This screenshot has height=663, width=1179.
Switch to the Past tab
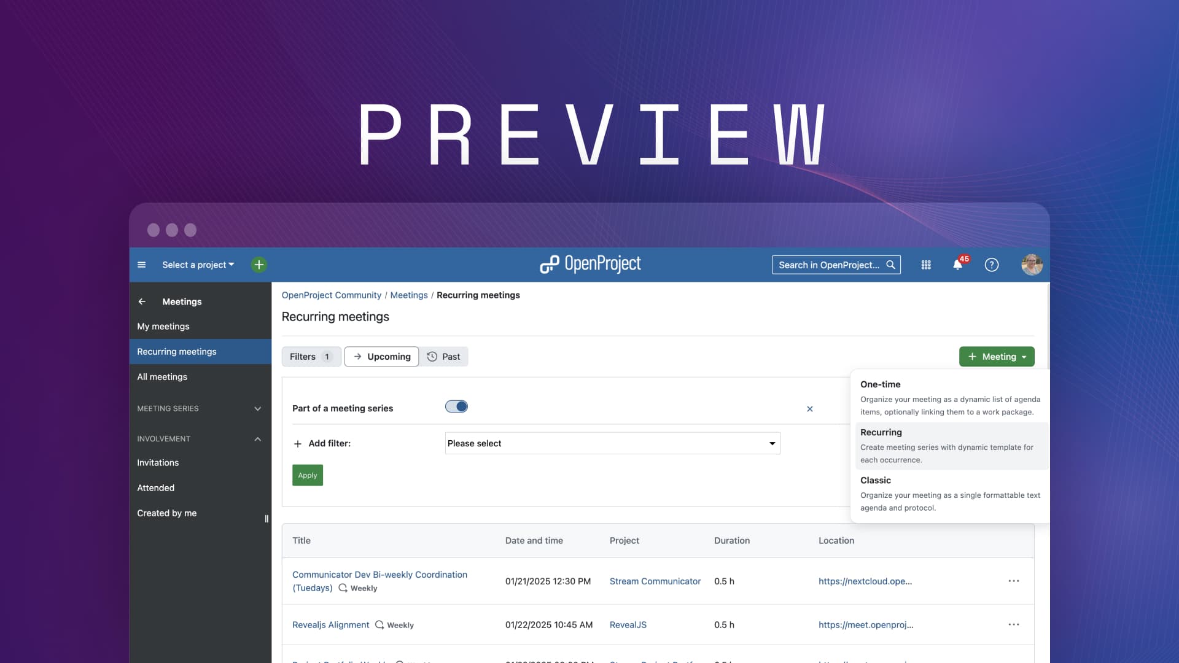click(444, 356)
